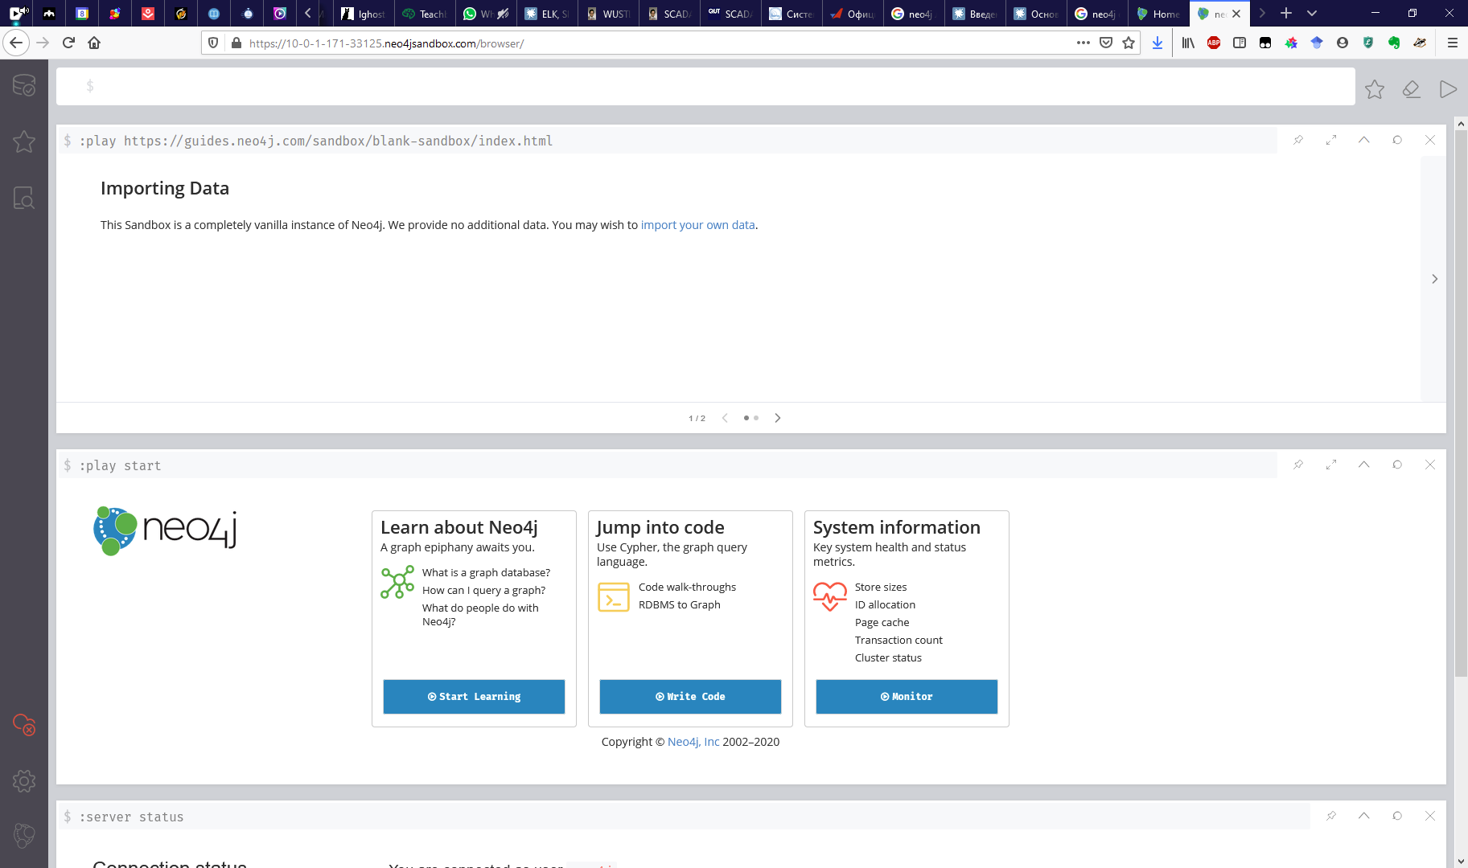Viewport: 1468px width, 868px height.
Task: Select the second slide pagination dot
Action: pyautogui.click(x=756, y=418)
